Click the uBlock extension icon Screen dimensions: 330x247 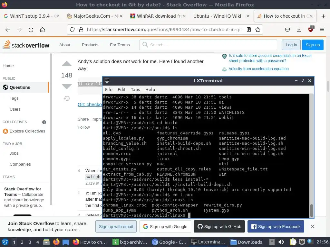[x=311, y=29]
